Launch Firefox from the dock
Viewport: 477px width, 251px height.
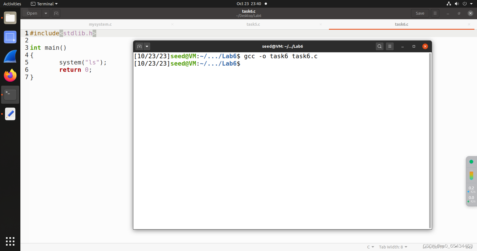point(10,75)
